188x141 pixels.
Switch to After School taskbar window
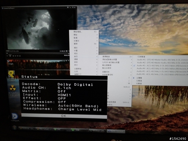(44, 129)
